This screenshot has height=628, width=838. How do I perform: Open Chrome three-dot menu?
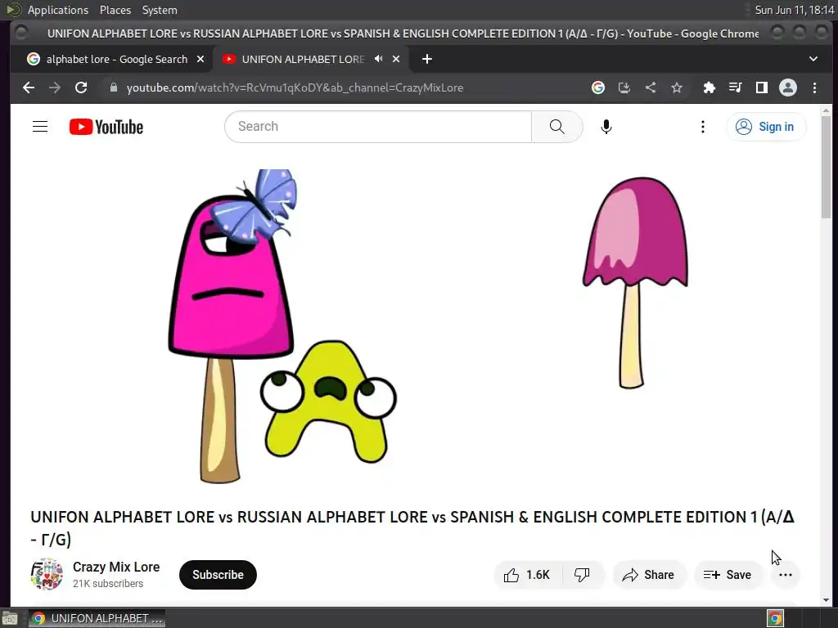click(x=814, y=87)
